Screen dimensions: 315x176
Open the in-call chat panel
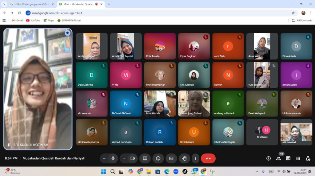[x=288, y=158]
